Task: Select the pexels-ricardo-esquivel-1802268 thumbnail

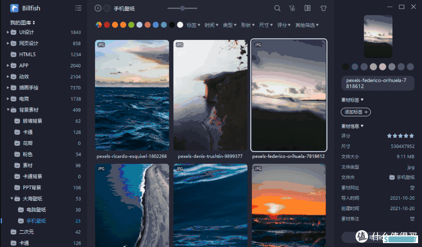Action: point(132,95)
